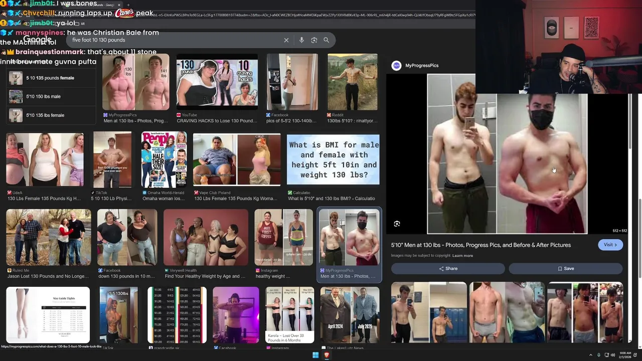Click the Instagram favicon under the healthy weight result
The width and height of the screenshot is (642, 361).
[x=258, y=270]
